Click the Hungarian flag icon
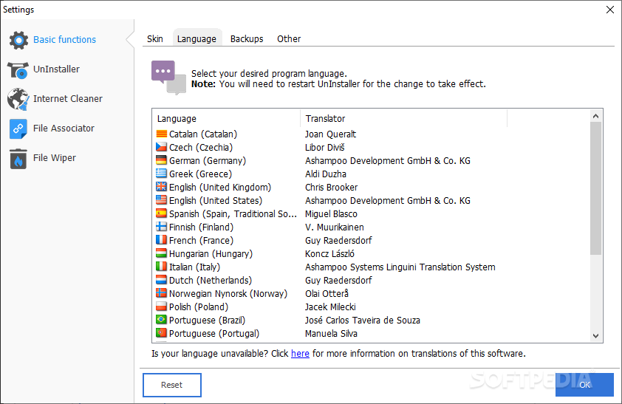 pyautogui.click(x=161, y=253)
